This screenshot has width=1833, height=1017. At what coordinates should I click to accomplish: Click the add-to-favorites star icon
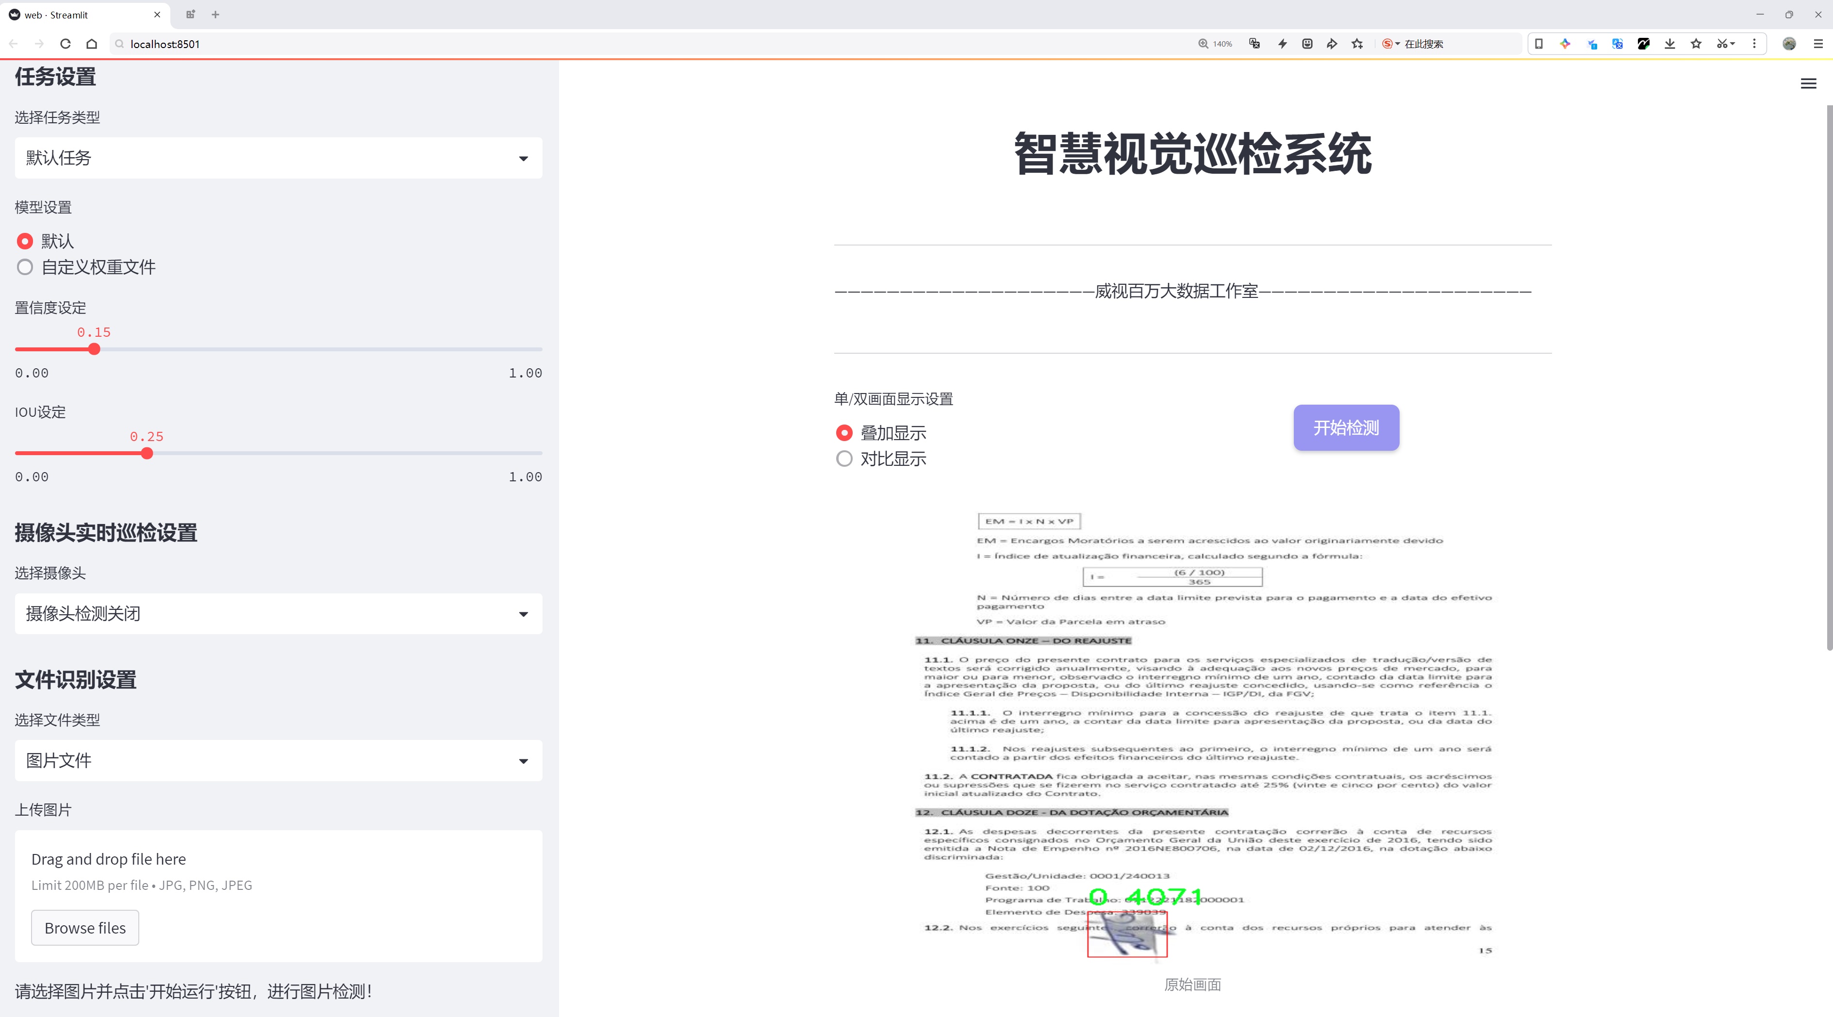tap(1358, 44)
